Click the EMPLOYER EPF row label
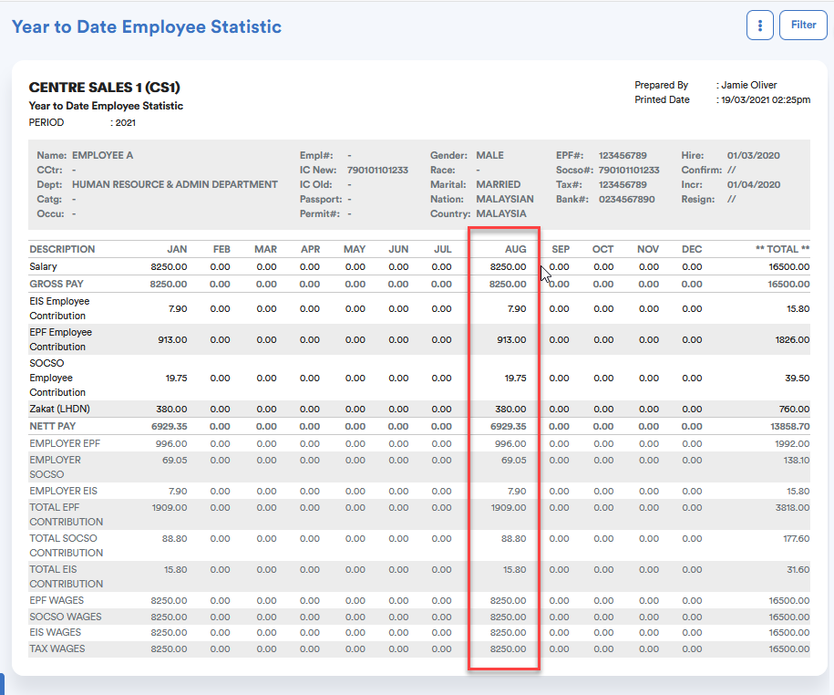The width and height of the screenshot is (834, 695). click(x=65, y=443)
